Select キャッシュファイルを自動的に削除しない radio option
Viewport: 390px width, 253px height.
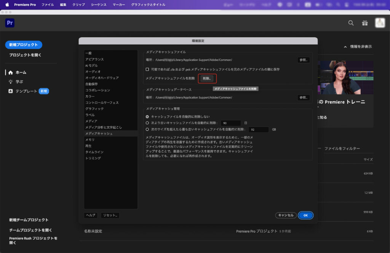pos(147,116)
